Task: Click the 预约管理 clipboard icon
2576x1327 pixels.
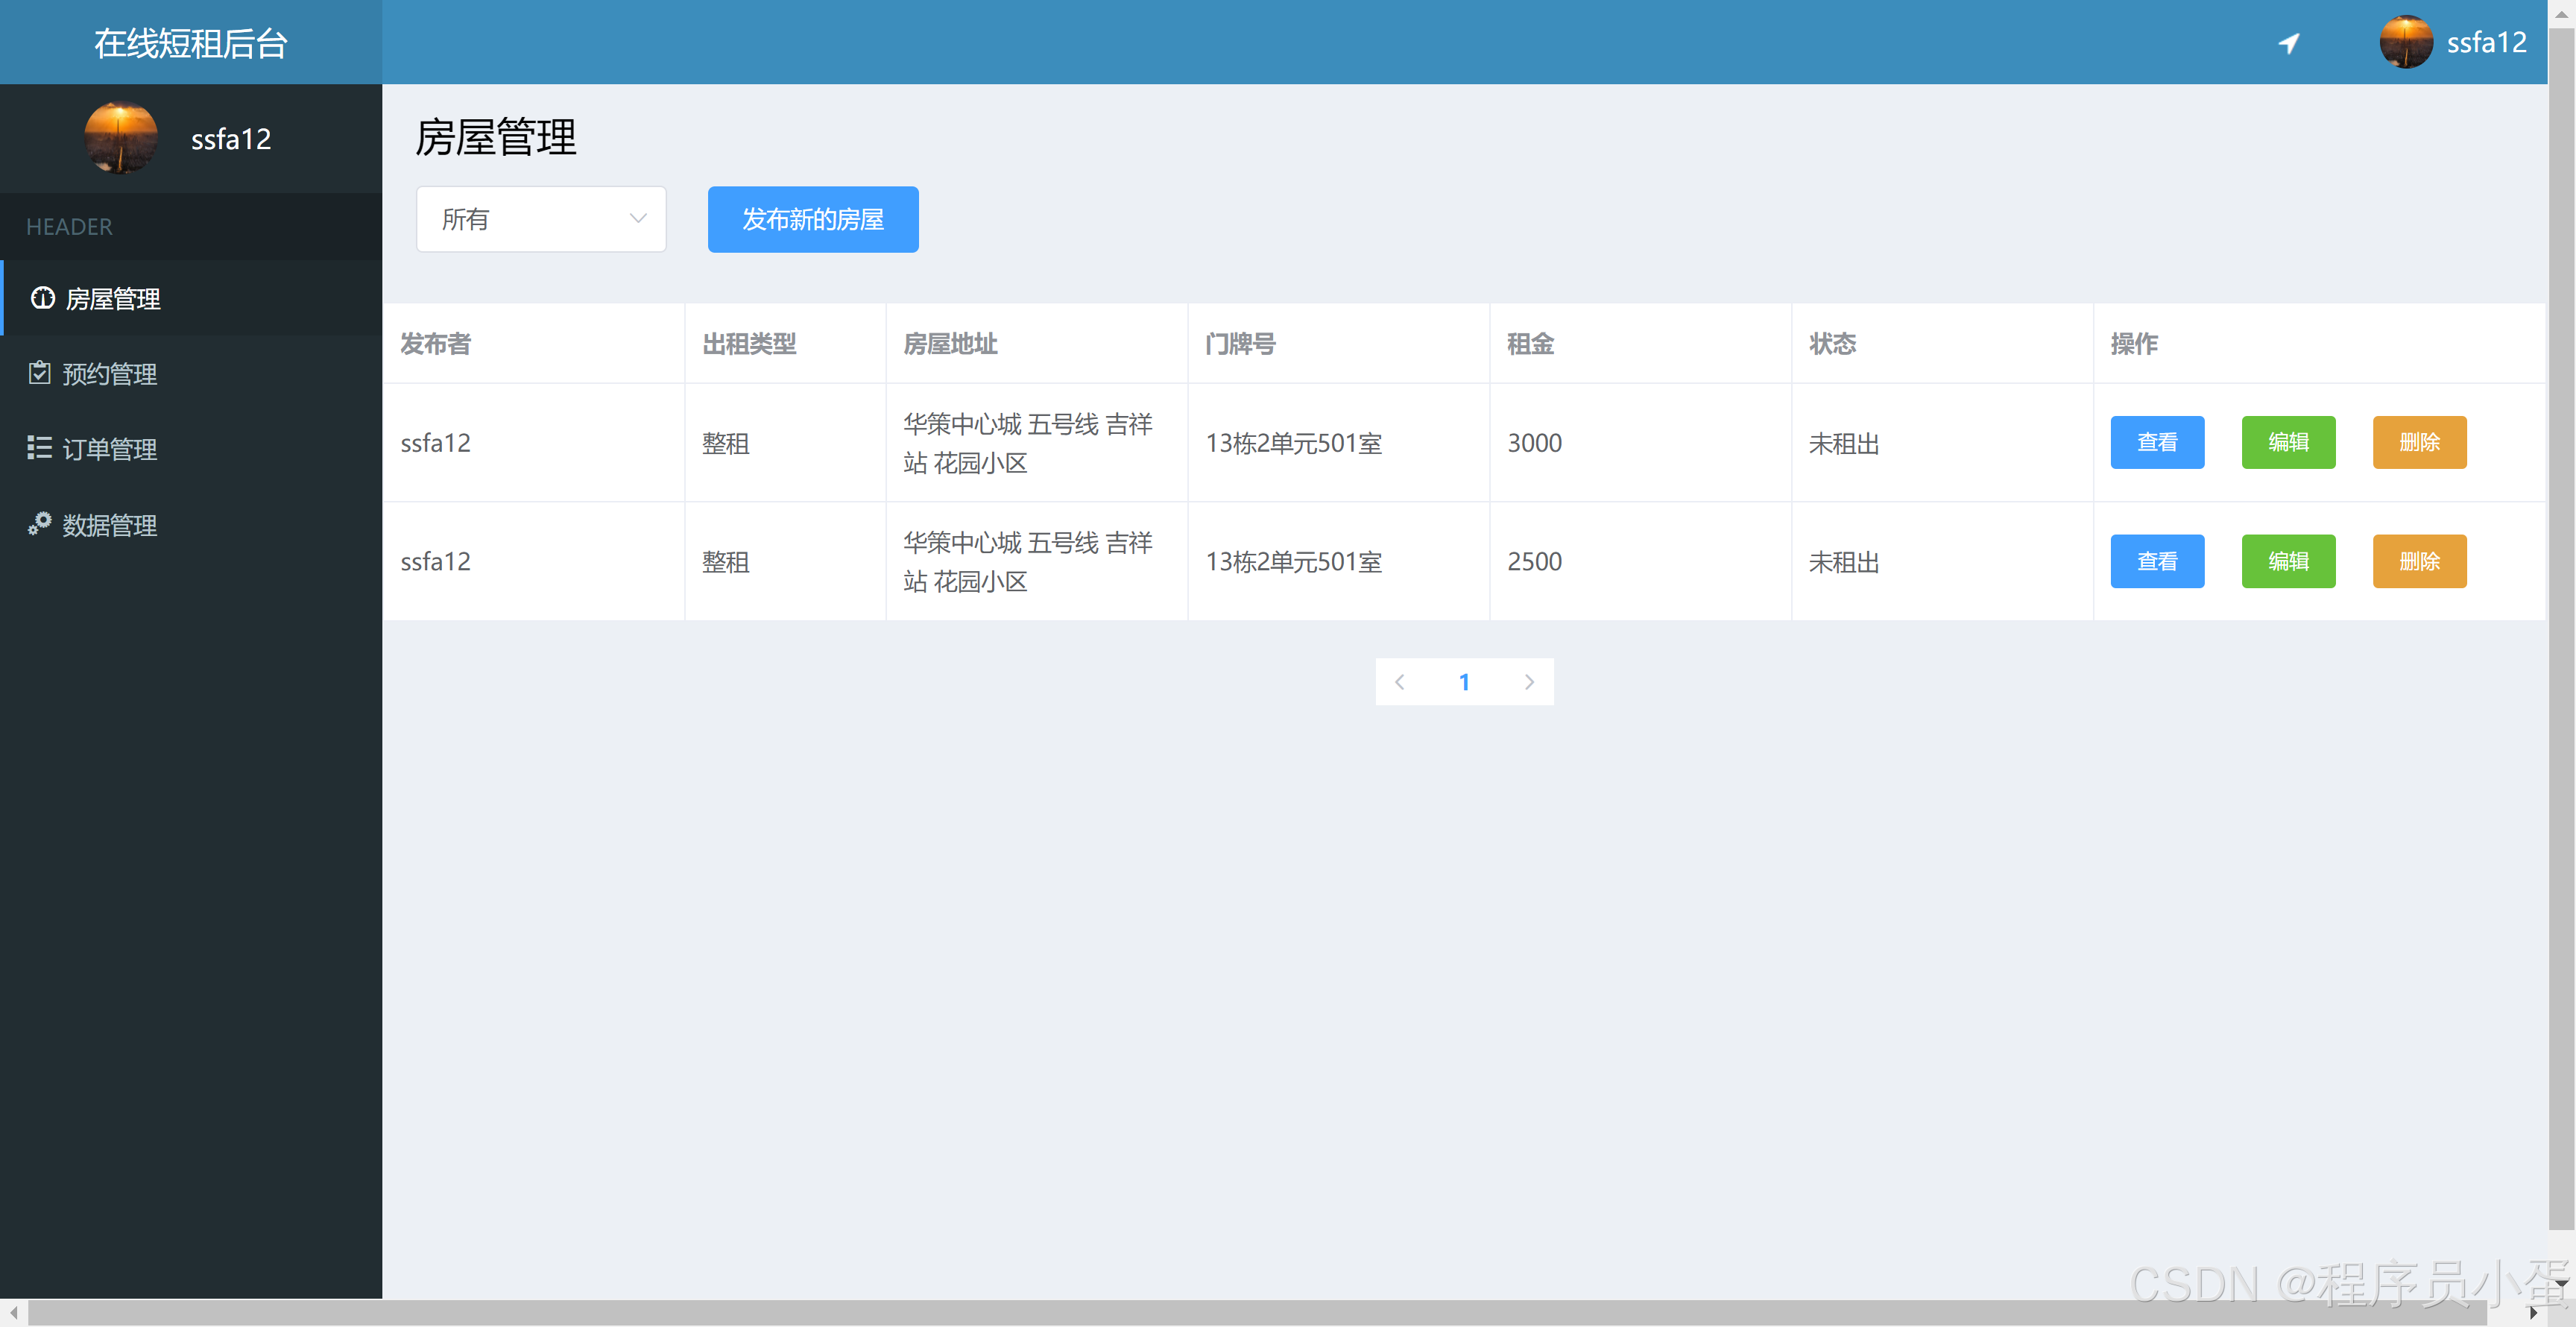Action: coord(40,373)
